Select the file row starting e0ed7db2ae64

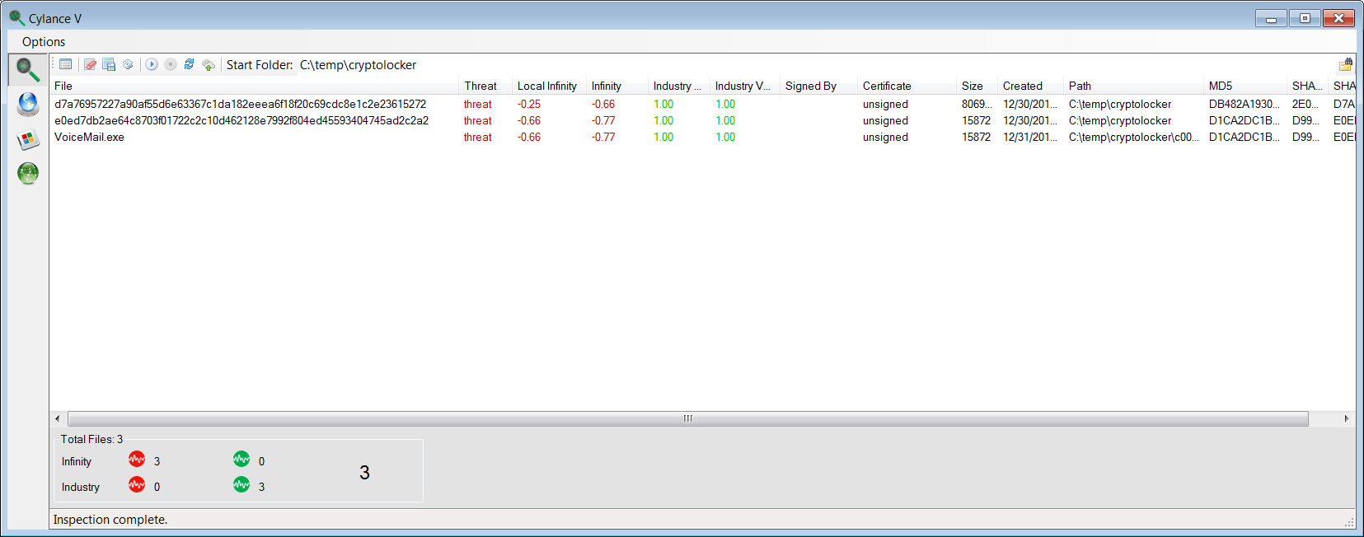(703, 120)
